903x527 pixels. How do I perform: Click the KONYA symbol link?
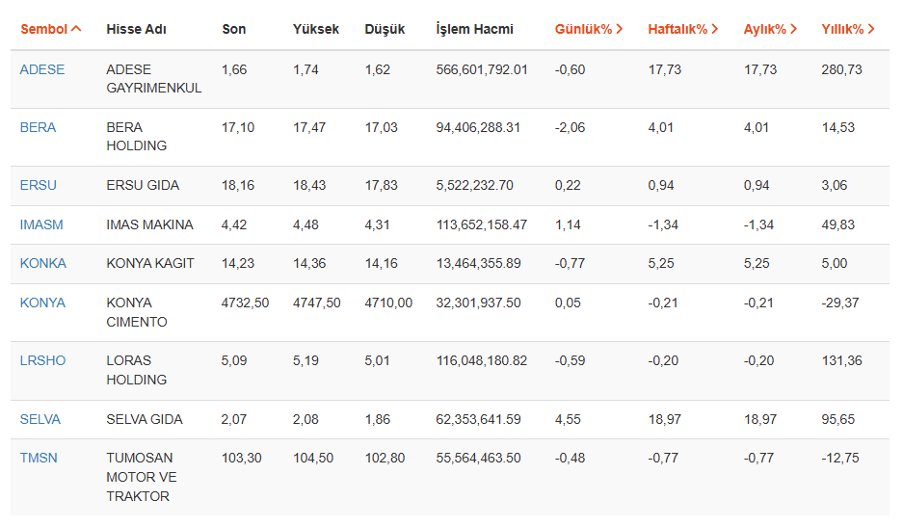[x=42, y=303]
